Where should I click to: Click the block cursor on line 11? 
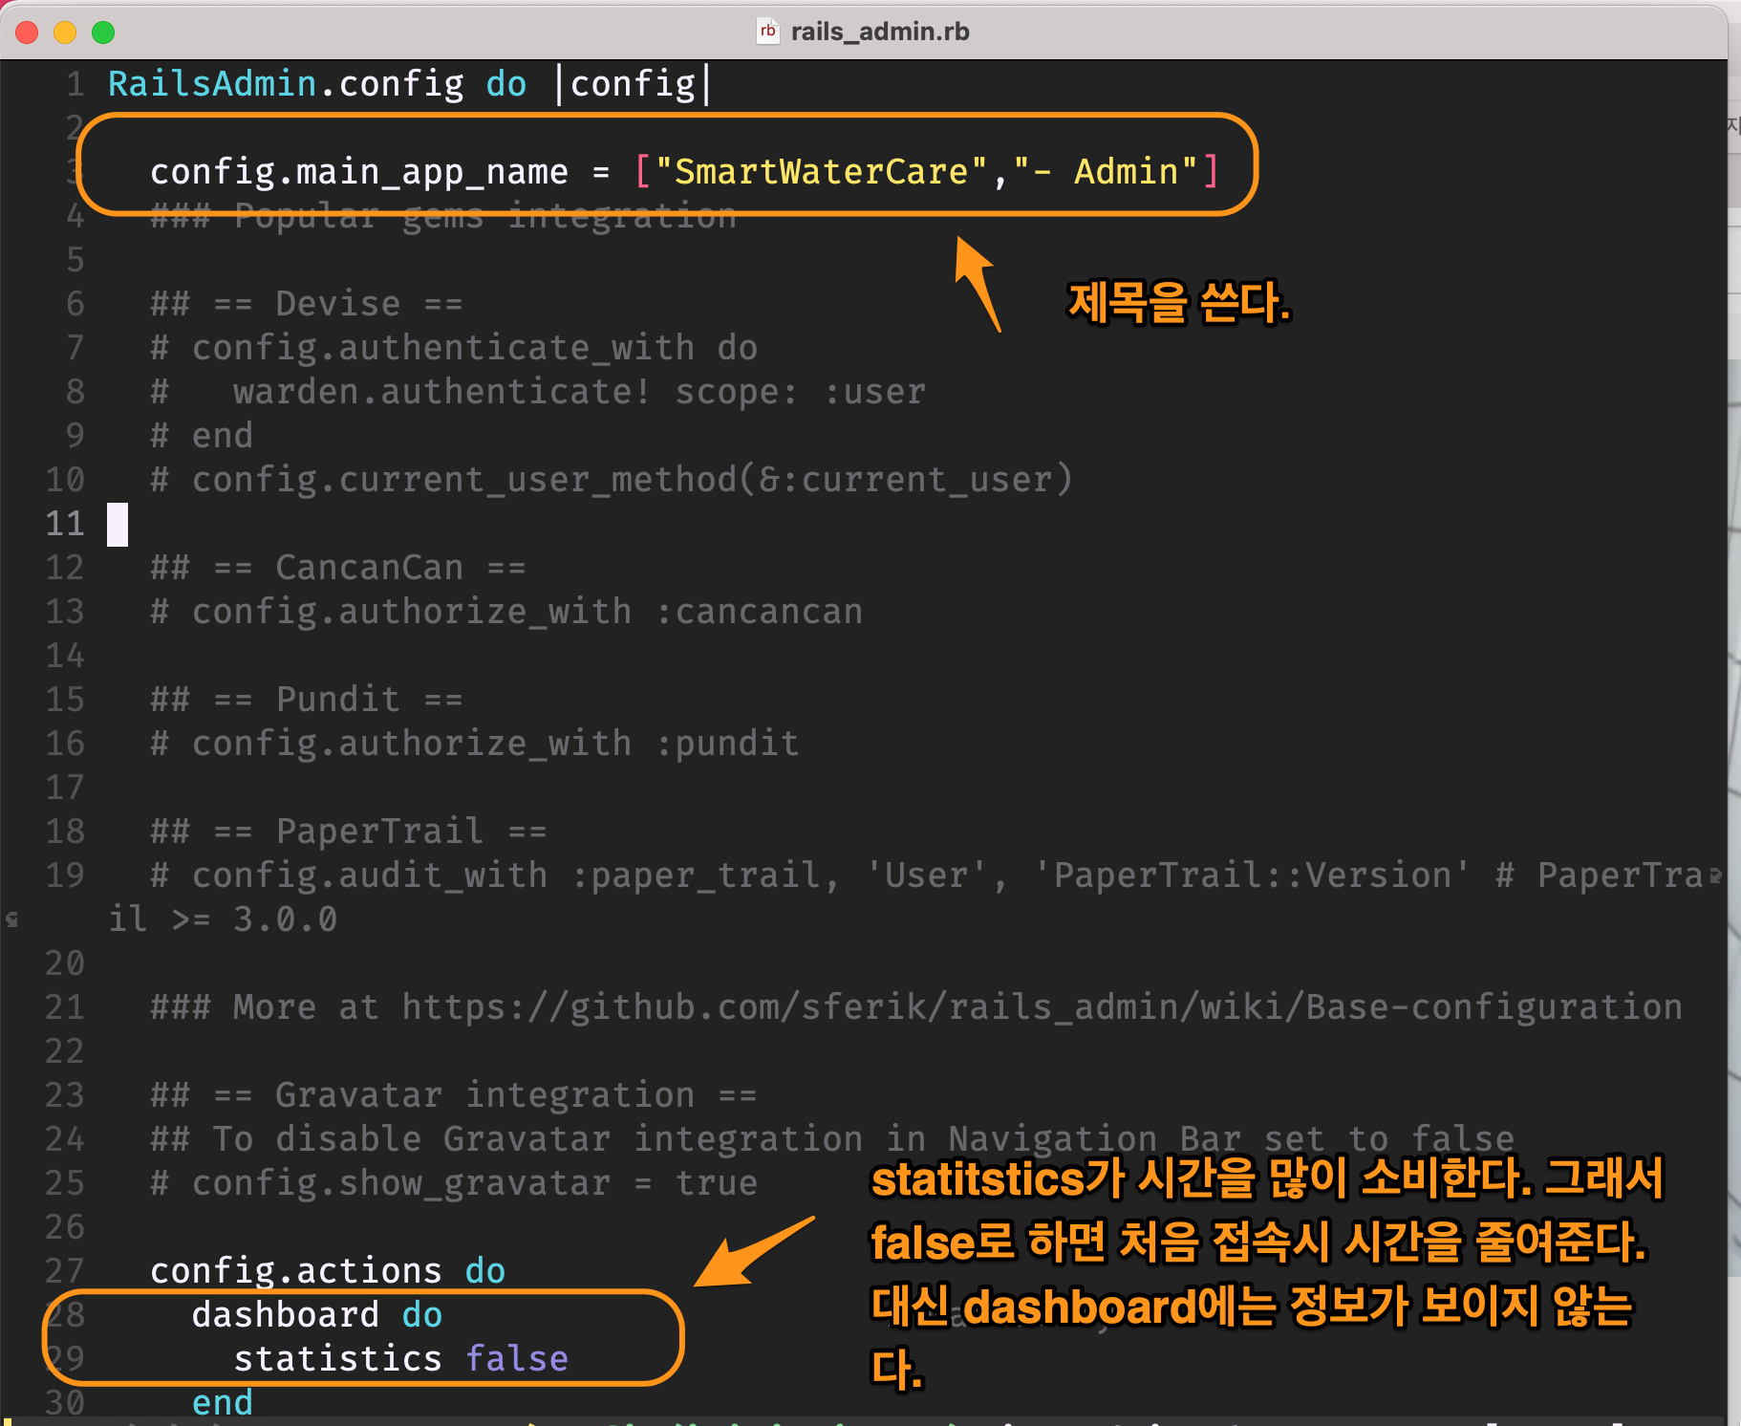pos(118,524)
